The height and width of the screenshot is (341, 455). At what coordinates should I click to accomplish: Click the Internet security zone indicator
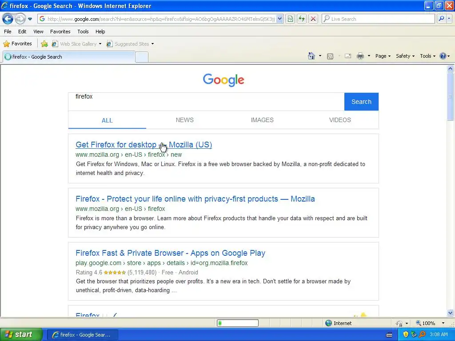(338, 323)
